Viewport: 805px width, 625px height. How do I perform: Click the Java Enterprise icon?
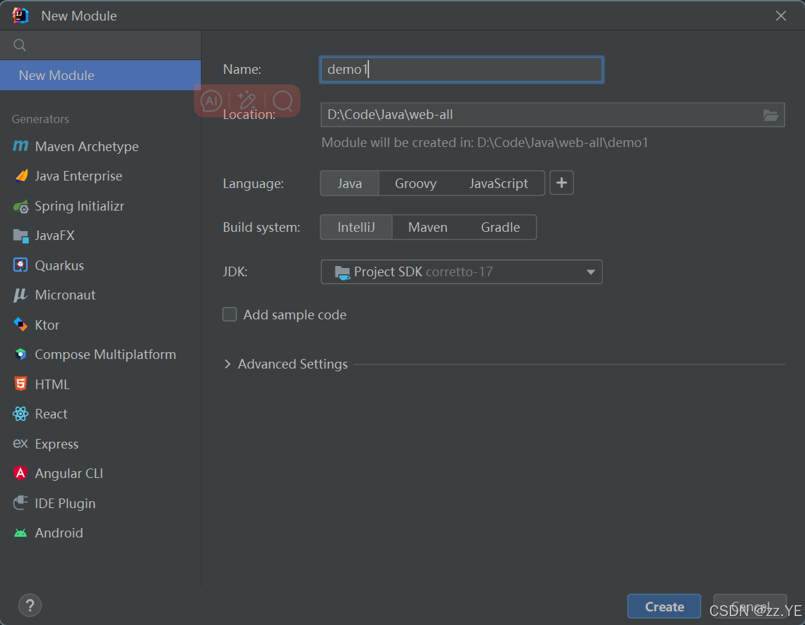pos(21,176)
